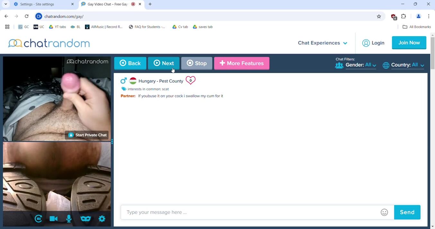Toggle the face mask filter
Image resolution: width=435 pixels, height=229 pixels.
click(x=85, y=219)
